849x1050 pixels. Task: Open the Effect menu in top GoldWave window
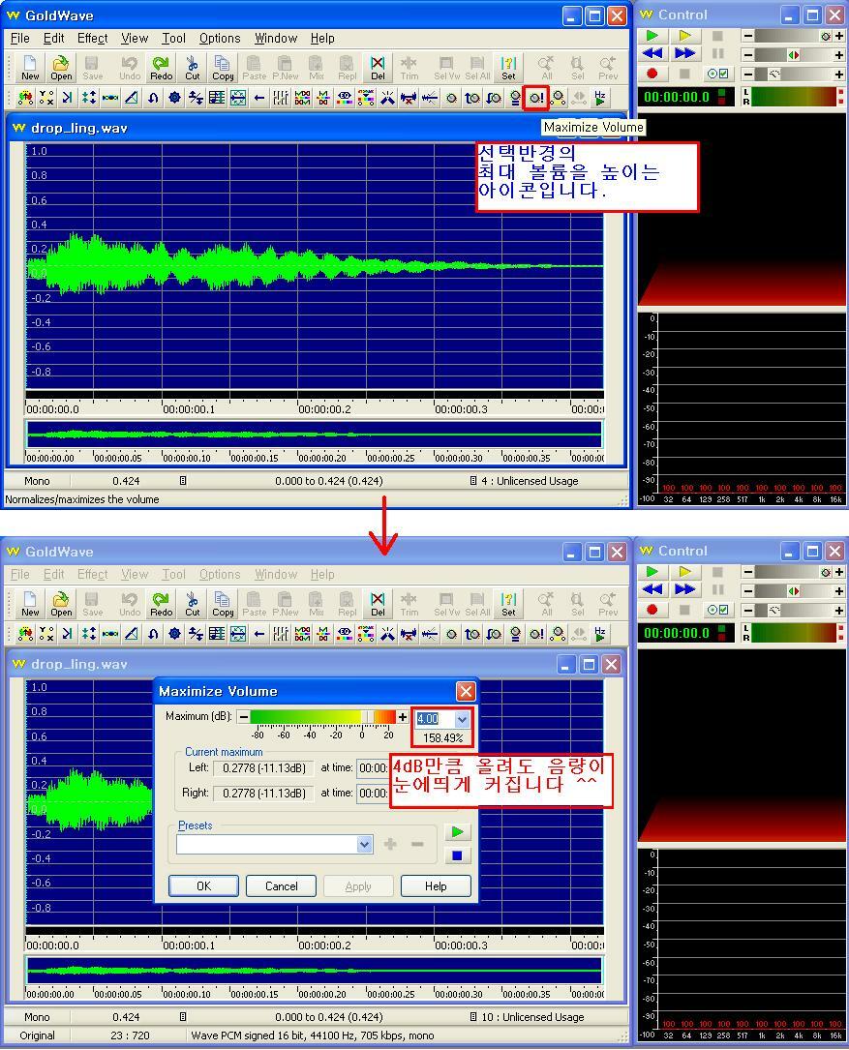tap(92, 38)
